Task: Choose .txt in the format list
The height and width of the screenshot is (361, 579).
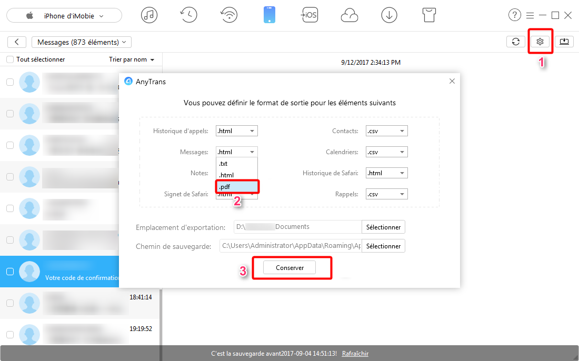Action: 237,164
